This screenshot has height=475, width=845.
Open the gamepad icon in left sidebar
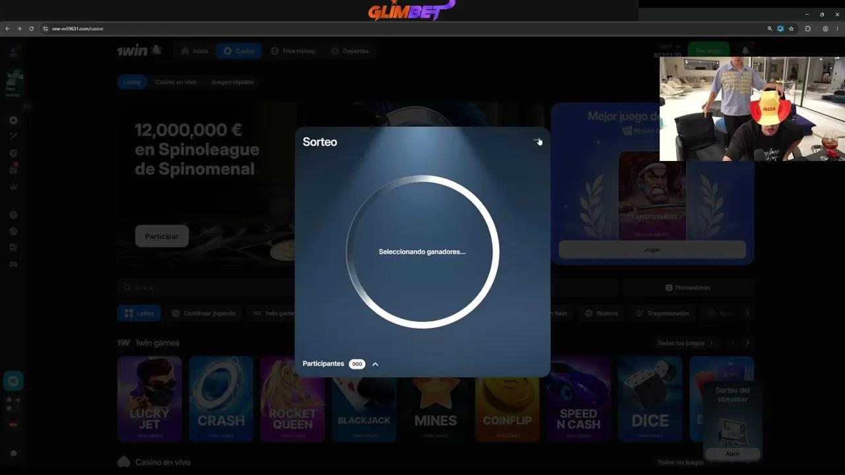[13, 265]
